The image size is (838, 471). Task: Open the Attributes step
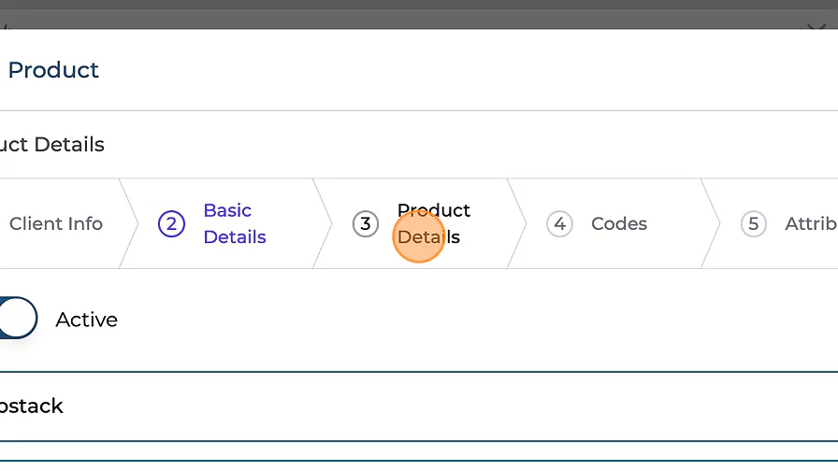tap(810, 224)
